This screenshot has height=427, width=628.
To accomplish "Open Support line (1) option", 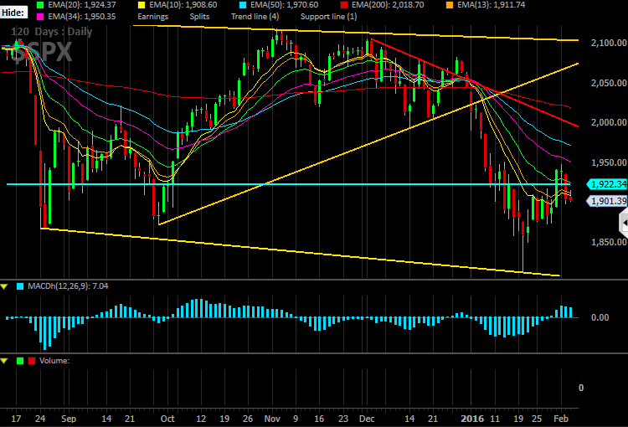I will coord(328,17).
